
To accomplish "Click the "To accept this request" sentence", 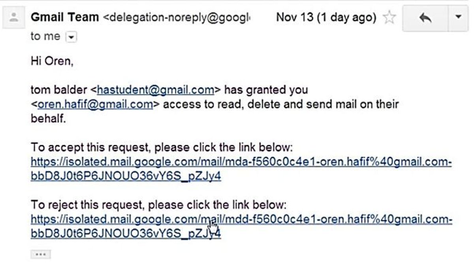I will tap(161, 148).
